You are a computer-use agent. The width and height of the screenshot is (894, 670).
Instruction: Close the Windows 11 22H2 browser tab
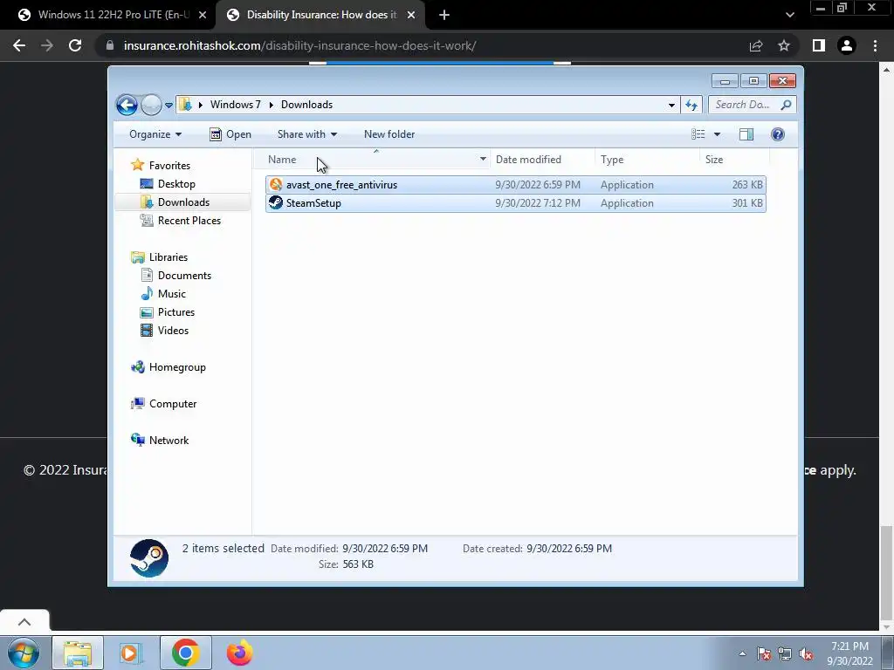click(x=203, y=16)
